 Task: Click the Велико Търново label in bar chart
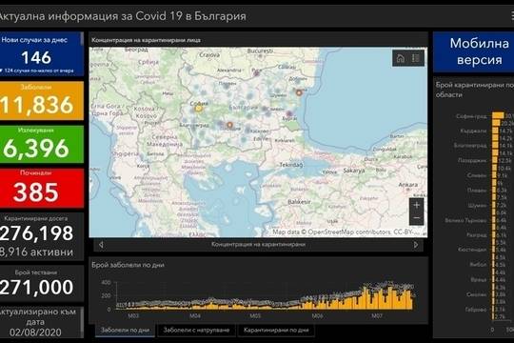tap(465, 221)
